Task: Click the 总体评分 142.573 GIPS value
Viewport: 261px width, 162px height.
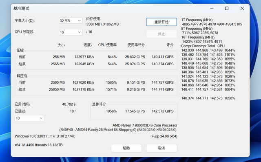Action: (163, 111)
